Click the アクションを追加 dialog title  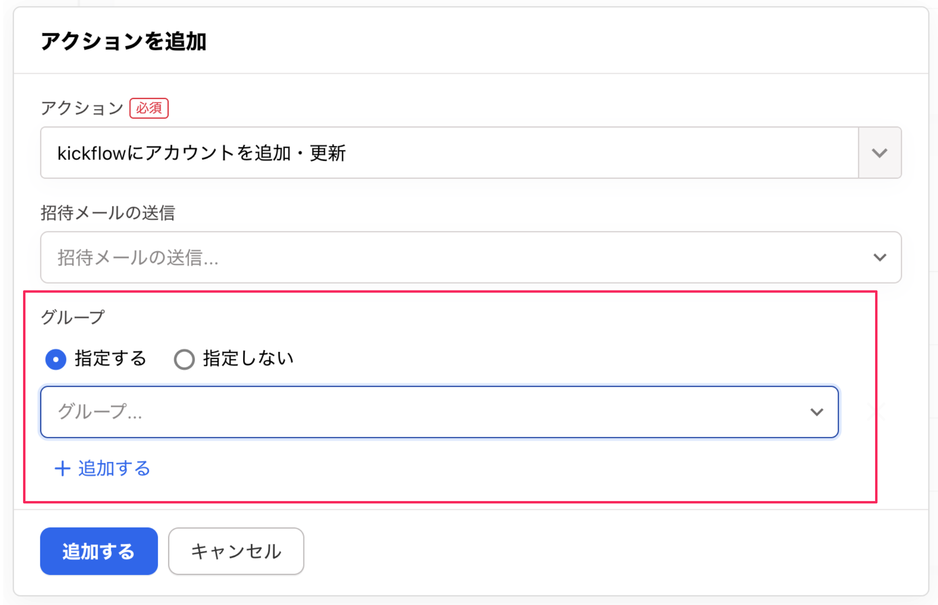coord(123,41)
